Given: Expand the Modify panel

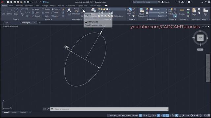Looking at the screenshot, I should point(48,19).
